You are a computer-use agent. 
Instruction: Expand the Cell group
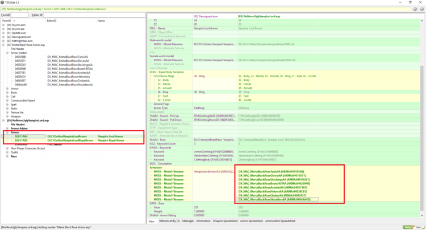(x=7, y=97)
